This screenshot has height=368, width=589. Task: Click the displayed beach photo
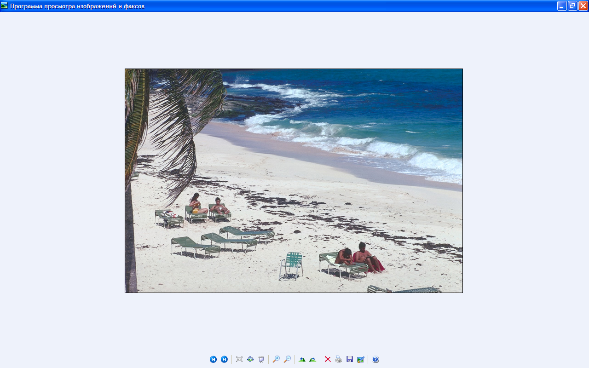(294, 181)
